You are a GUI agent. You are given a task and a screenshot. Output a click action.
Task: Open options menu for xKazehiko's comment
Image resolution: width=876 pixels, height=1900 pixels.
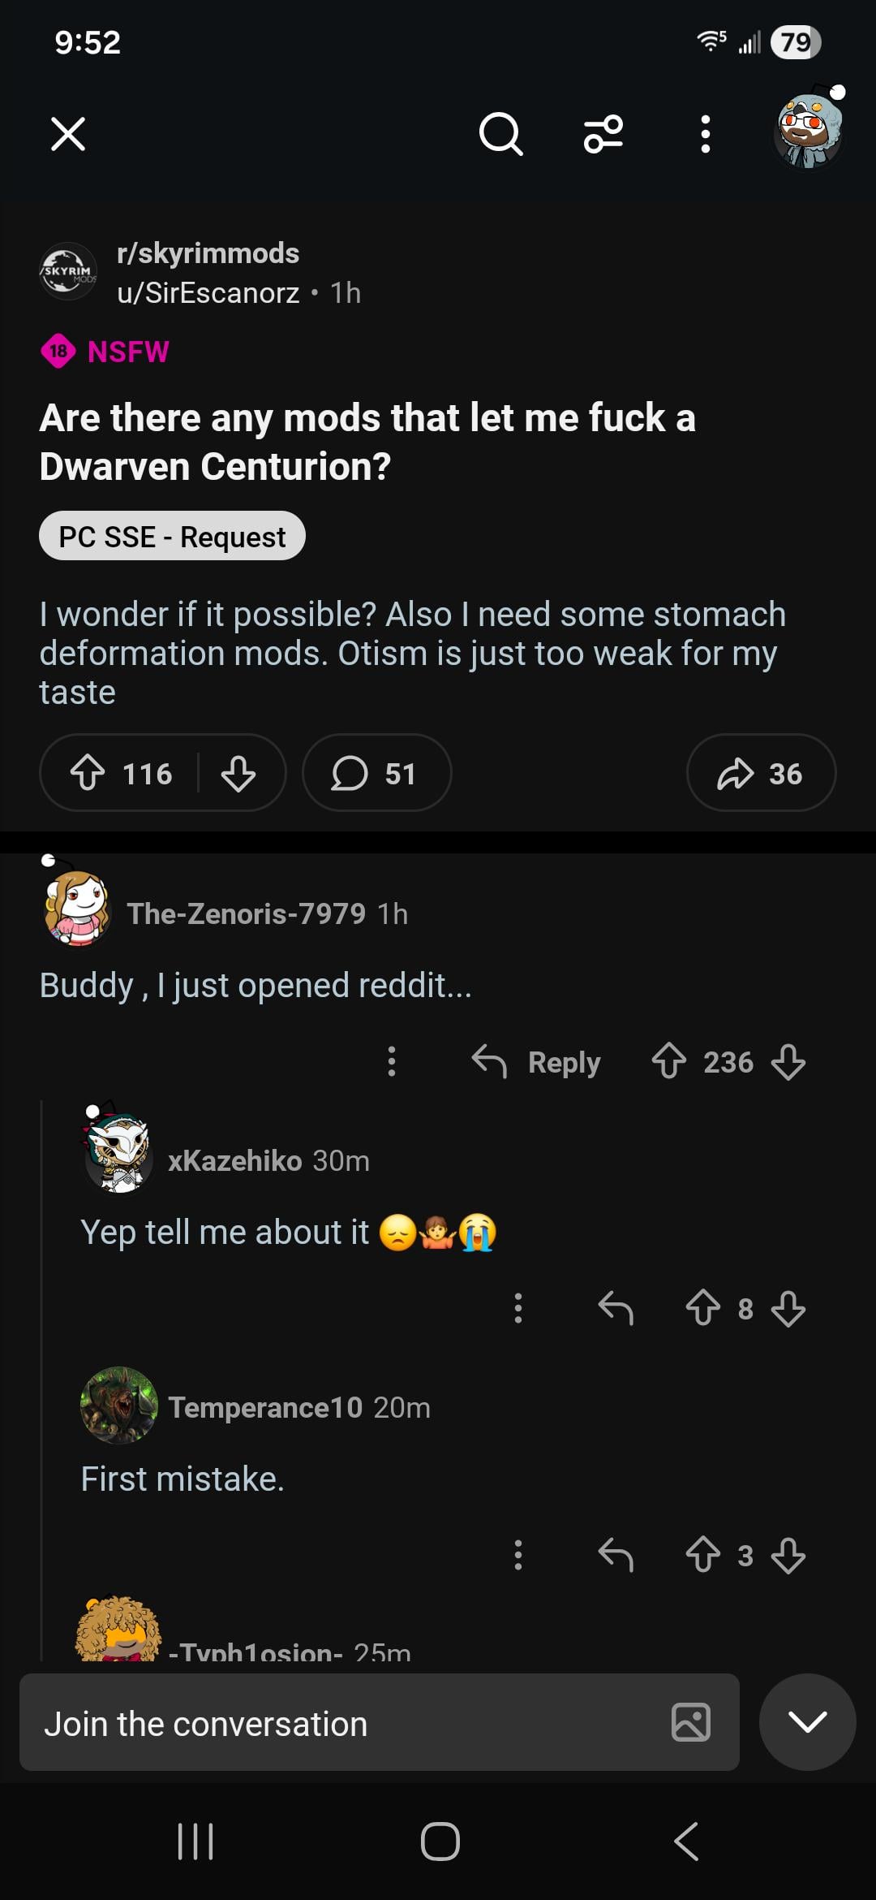[x=518, y=1309]
